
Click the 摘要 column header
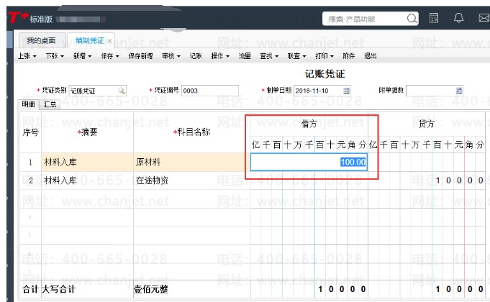(x=88, y=132)
